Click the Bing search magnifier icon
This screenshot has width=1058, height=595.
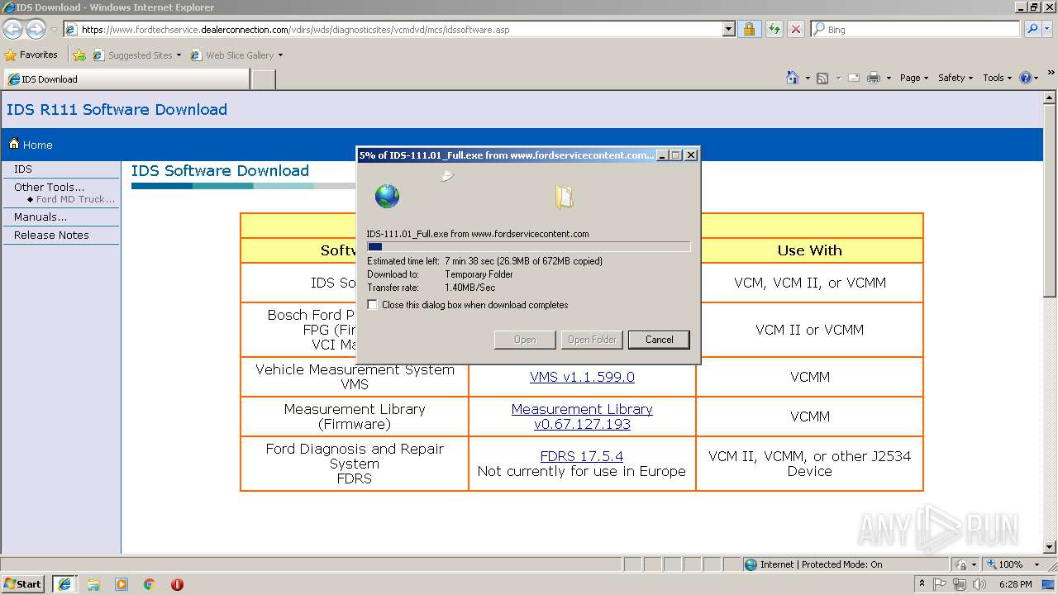pyautogui.click(x=1032, y=29)
